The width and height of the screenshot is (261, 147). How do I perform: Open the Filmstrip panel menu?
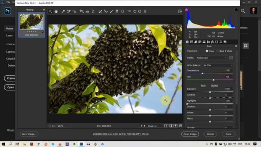[44, 10]
